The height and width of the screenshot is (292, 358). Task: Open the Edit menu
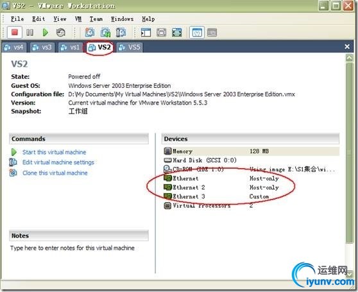point(38,19)
